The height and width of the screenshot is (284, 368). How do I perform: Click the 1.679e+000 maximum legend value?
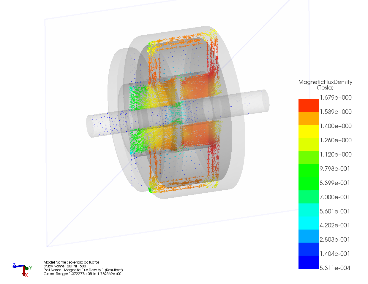[x=335, y=98]
